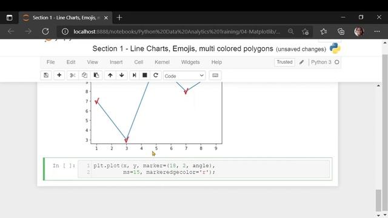Save the notebook with the floppy disk icon
The width and height of the screenshot is (388, 218).
pos(46,75)
